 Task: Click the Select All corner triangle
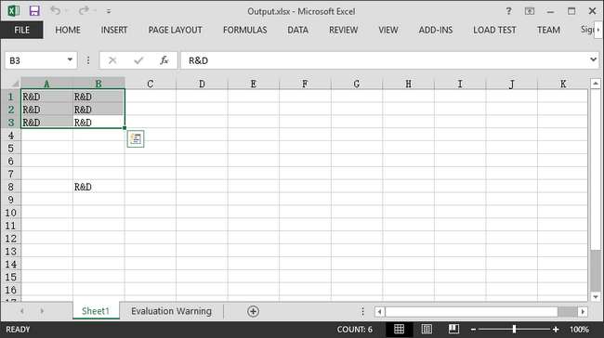[x=15, y=84]
